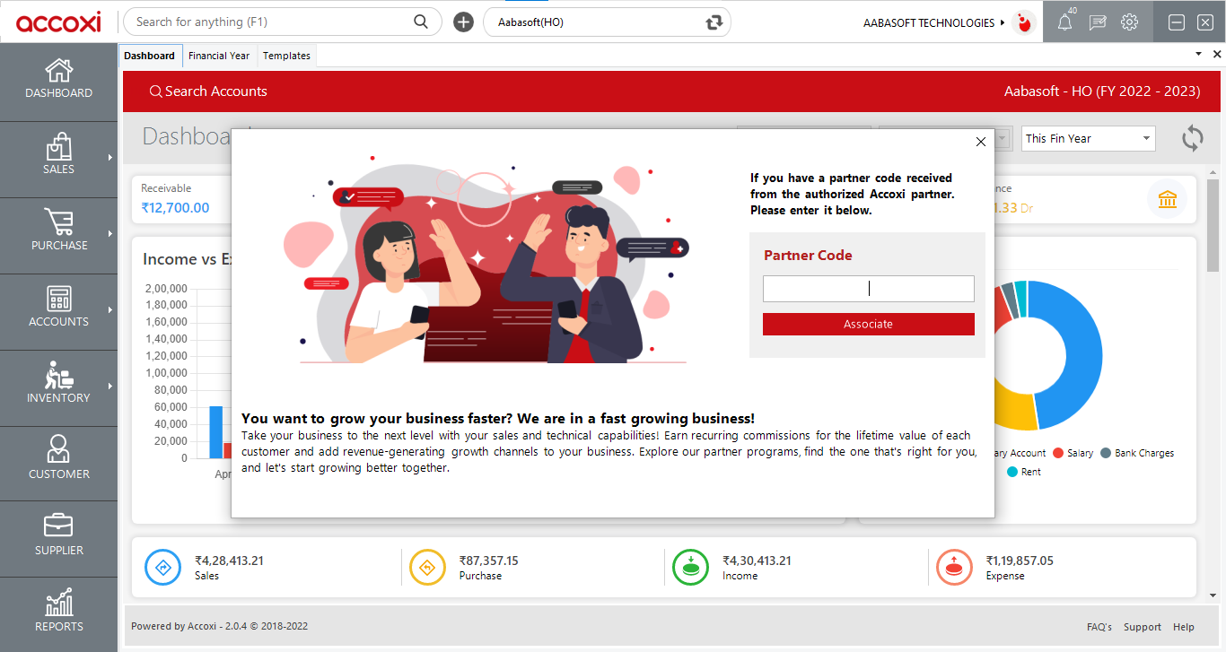Click the switch organization arrows icon

coord(714,22)
